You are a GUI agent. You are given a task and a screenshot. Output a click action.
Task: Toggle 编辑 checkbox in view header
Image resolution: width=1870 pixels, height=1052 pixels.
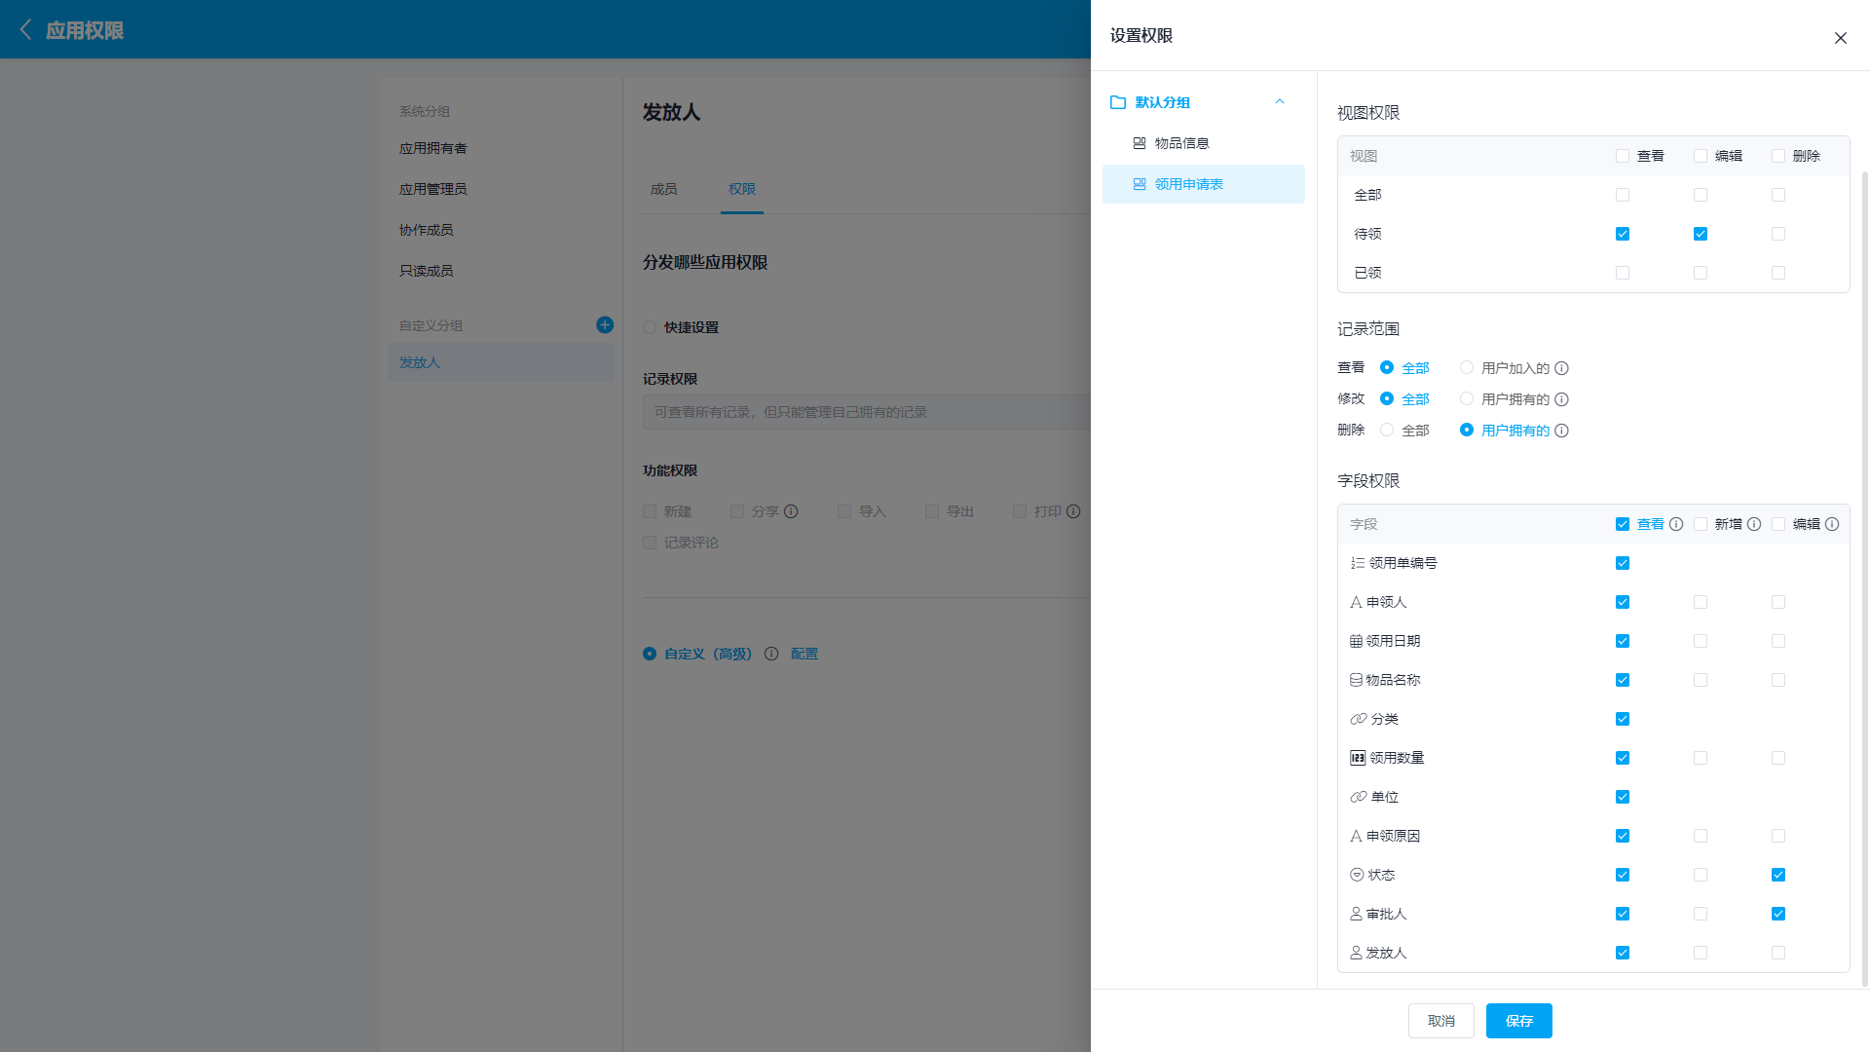tap(1701, 156)
